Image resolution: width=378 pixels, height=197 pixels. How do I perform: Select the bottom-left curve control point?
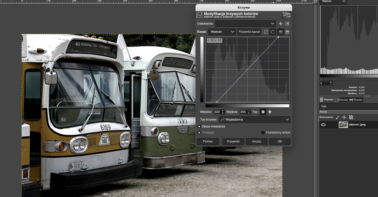point(217,102)
